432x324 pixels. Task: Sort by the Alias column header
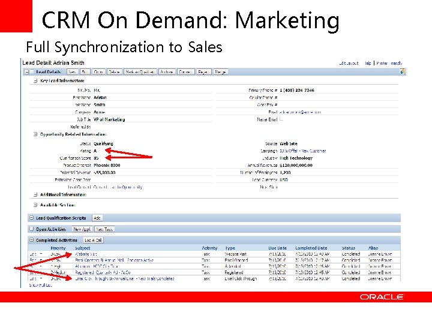pyautogui.click(x=373, y=248)
